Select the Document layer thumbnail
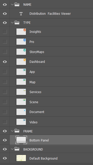Image resolution: width=93 pixels, height=165 pixels. point(21,112)
